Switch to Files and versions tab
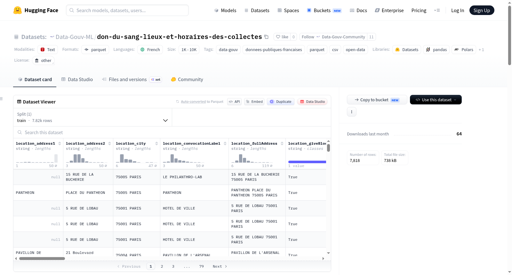This screenshot has height=275, width=512. [132, 80]
